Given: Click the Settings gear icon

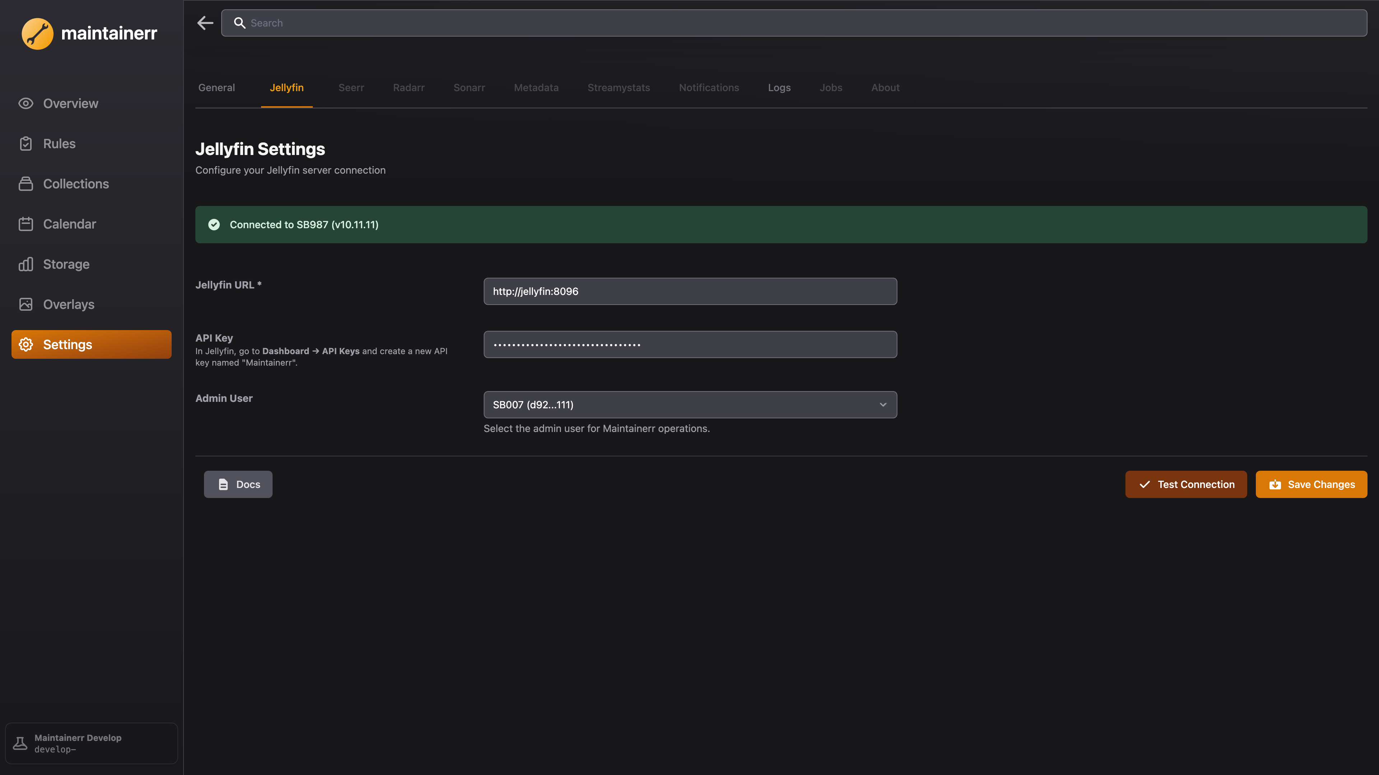Looking at the screenshot, I should pyautogui.click(x=26, y=344).
